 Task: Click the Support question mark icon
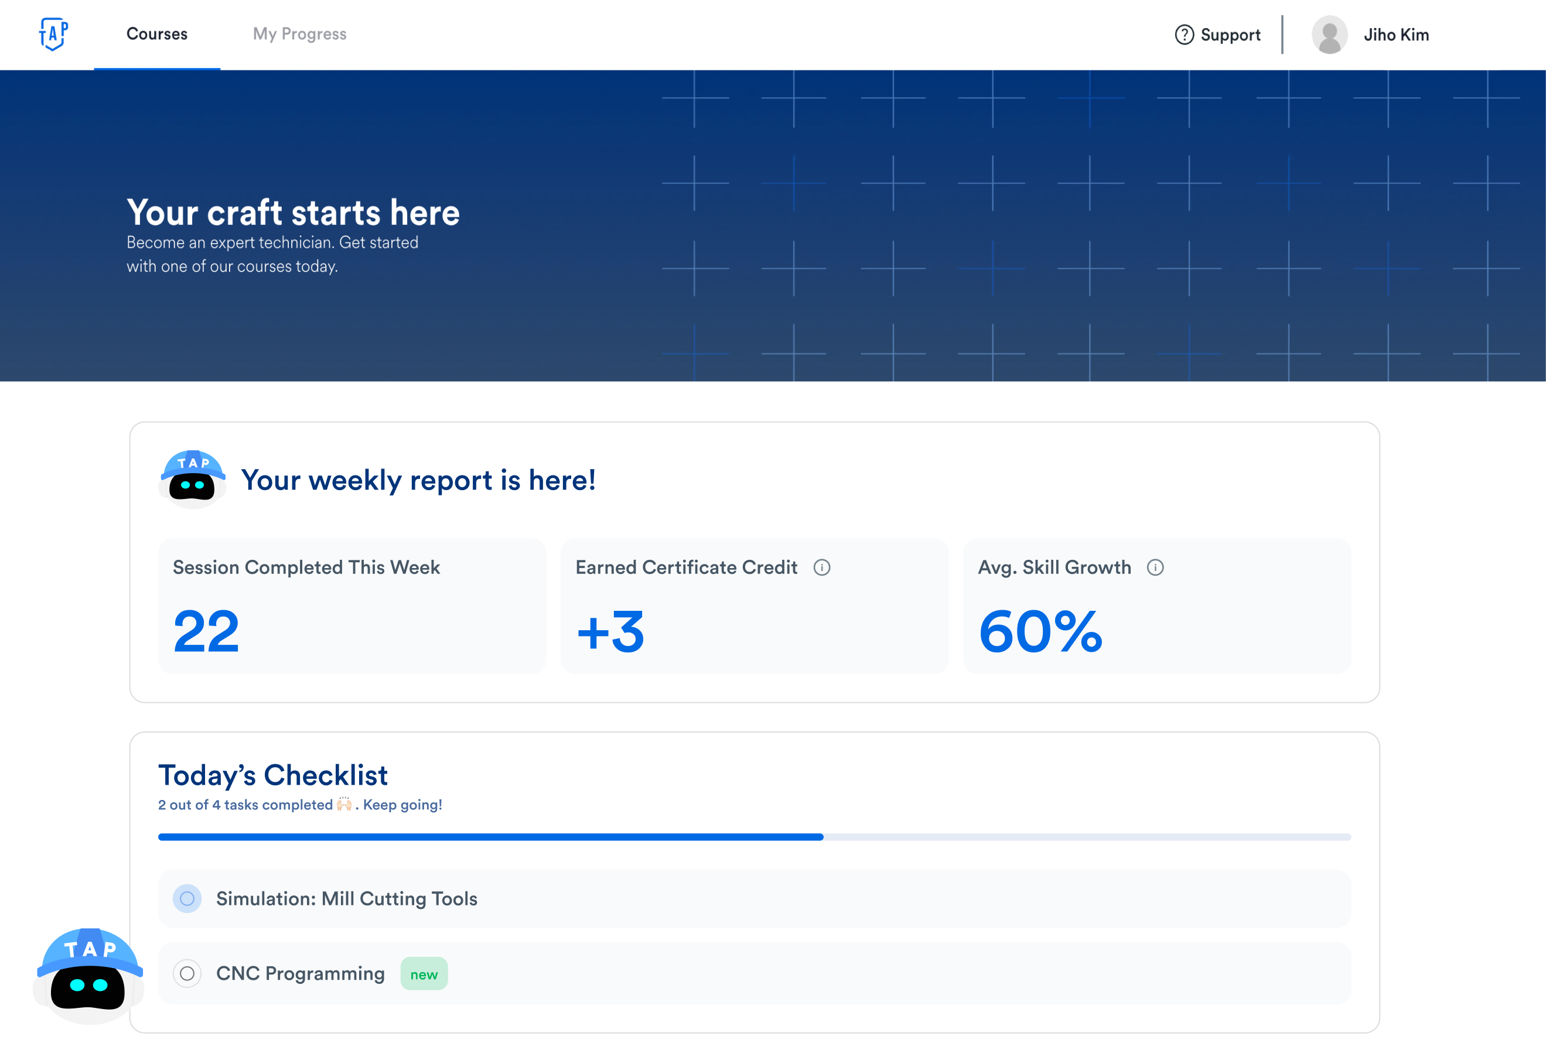tap(1184, 35)
